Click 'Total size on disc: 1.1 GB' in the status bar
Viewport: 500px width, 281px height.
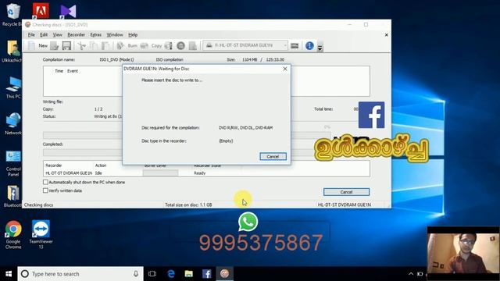coord(188,205)
